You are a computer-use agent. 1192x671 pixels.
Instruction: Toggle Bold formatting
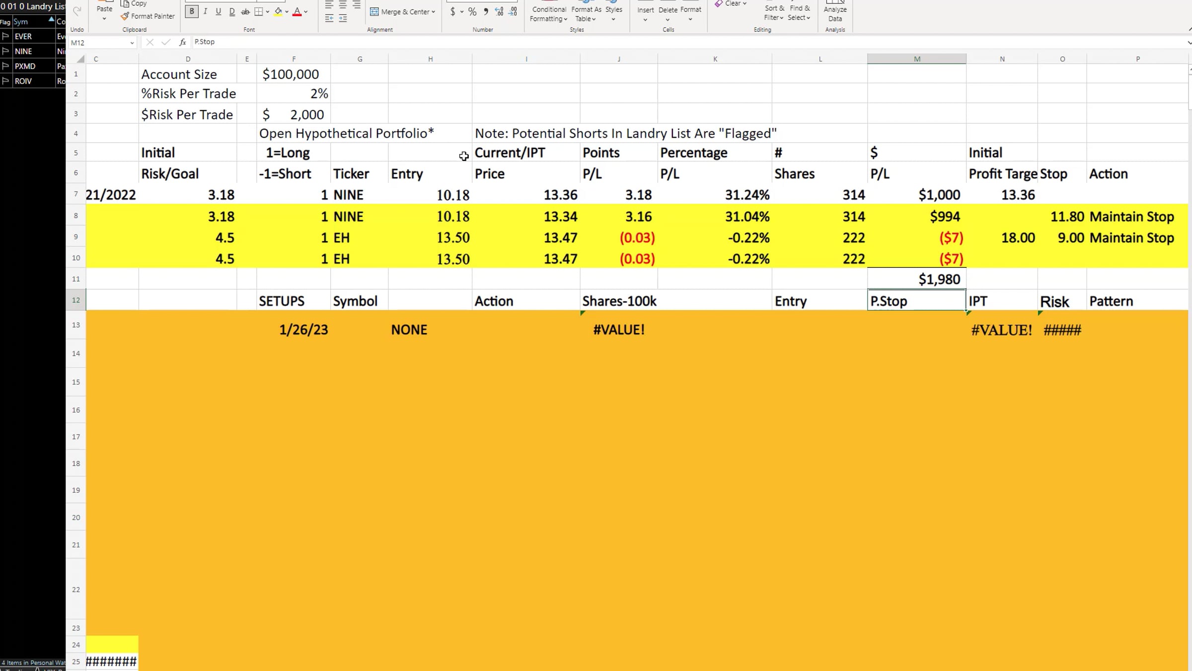point(192,11)
